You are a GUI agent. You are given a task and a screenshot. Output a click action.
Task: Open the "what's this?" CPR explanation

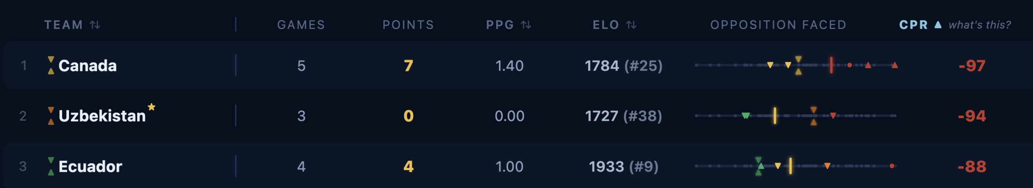(979, 25)
